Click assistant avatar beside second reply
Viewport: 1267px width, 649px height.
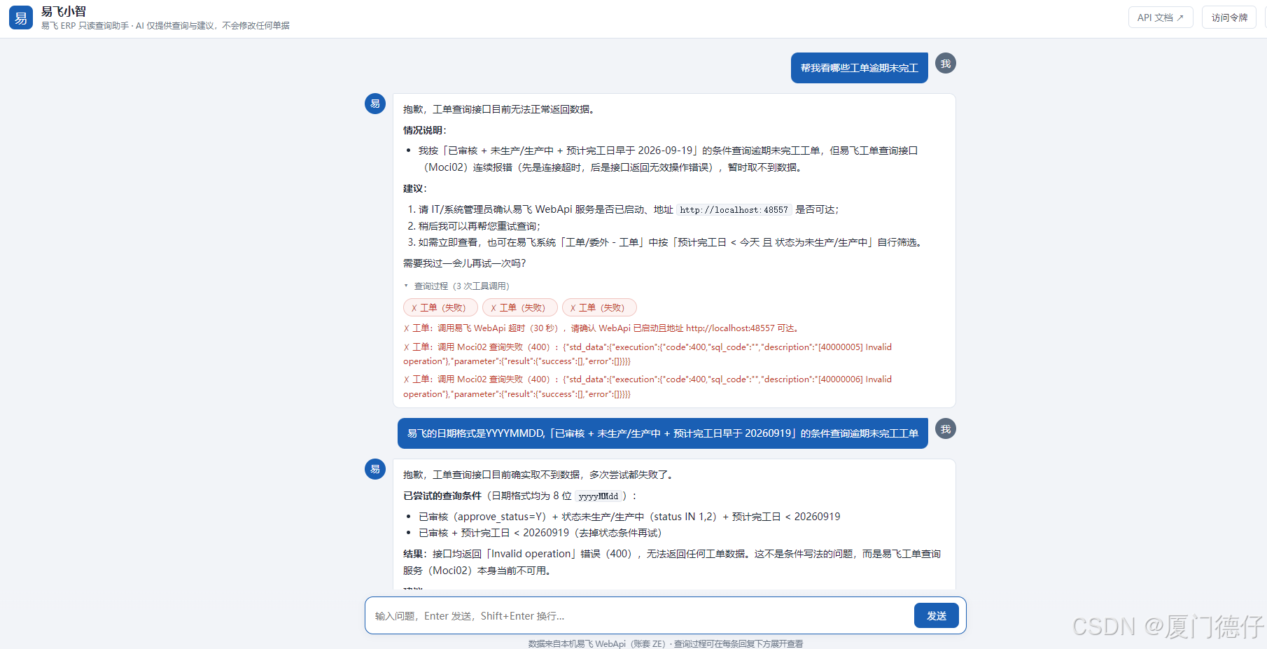coord(375,469)
